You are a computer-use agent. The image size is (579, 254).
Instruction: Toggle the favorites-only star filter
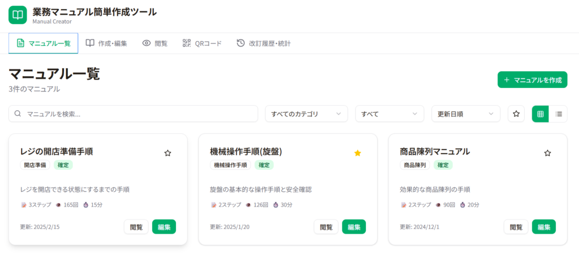(x=516, y=114)
